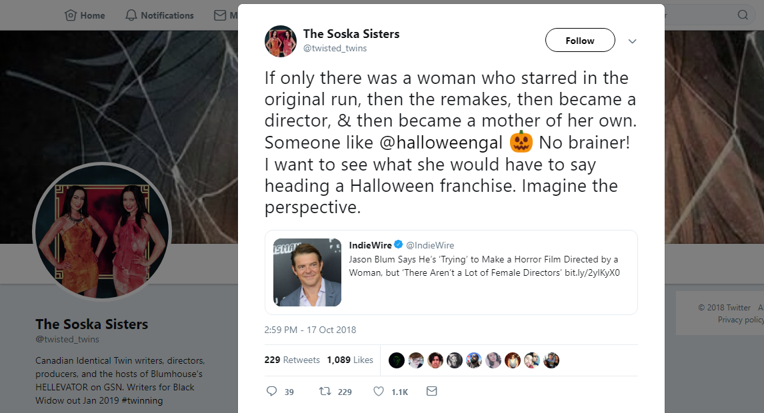Click the search magnifier icon
Viewport: 764px width, 413px height.
pos(743,15)
